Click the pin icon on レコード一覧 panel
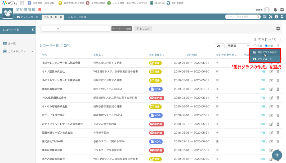Screen dimensions: 286x163 click(x=33, y=30)
